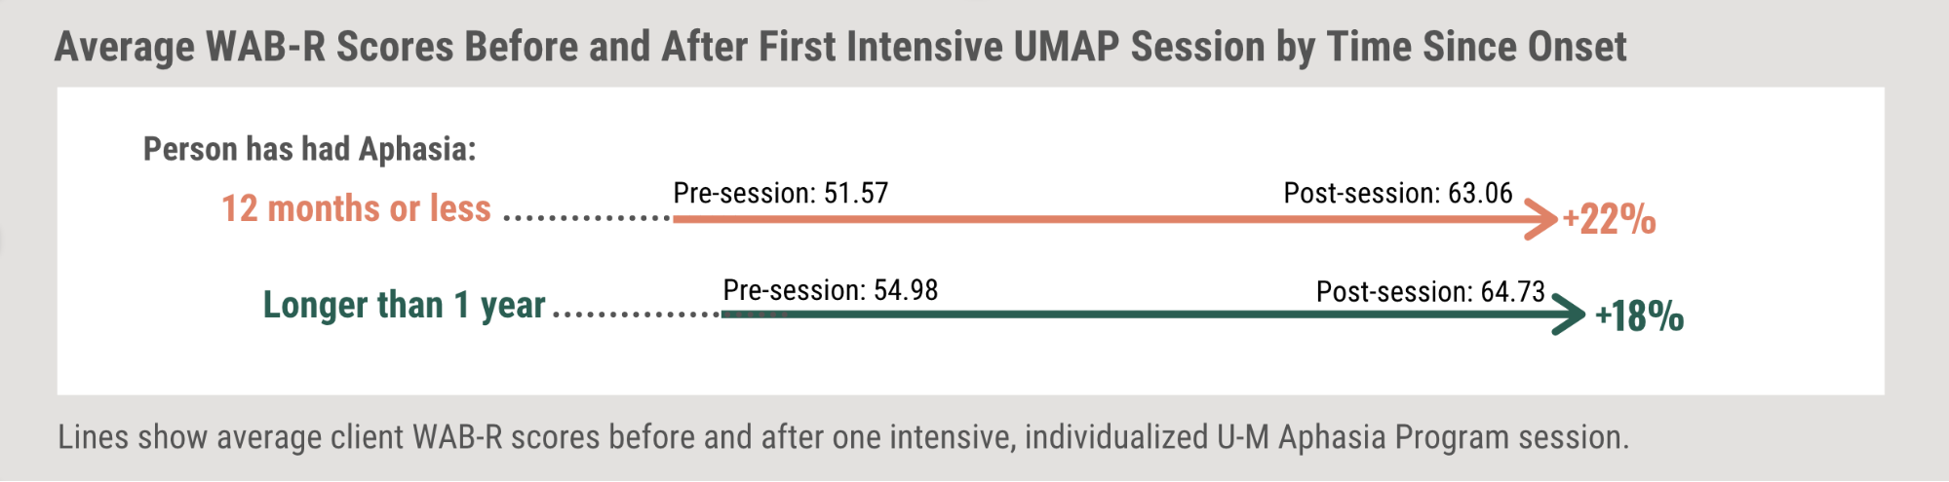The height and width of the screenshot is (482, 1949).
Task: Click the 'Pre-session: 51.57' value
Action: tap(781, 193)
